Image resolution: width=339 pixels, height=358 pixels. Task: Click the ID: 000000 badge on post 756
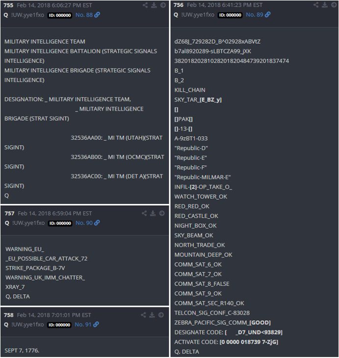[x=230, y=15]
